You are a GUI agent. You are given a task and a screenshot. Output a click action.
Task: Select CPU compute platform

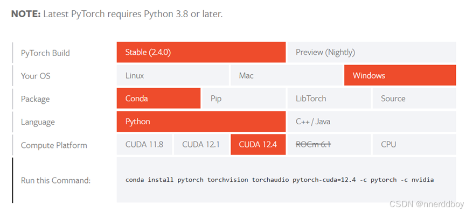coord(414,145)
